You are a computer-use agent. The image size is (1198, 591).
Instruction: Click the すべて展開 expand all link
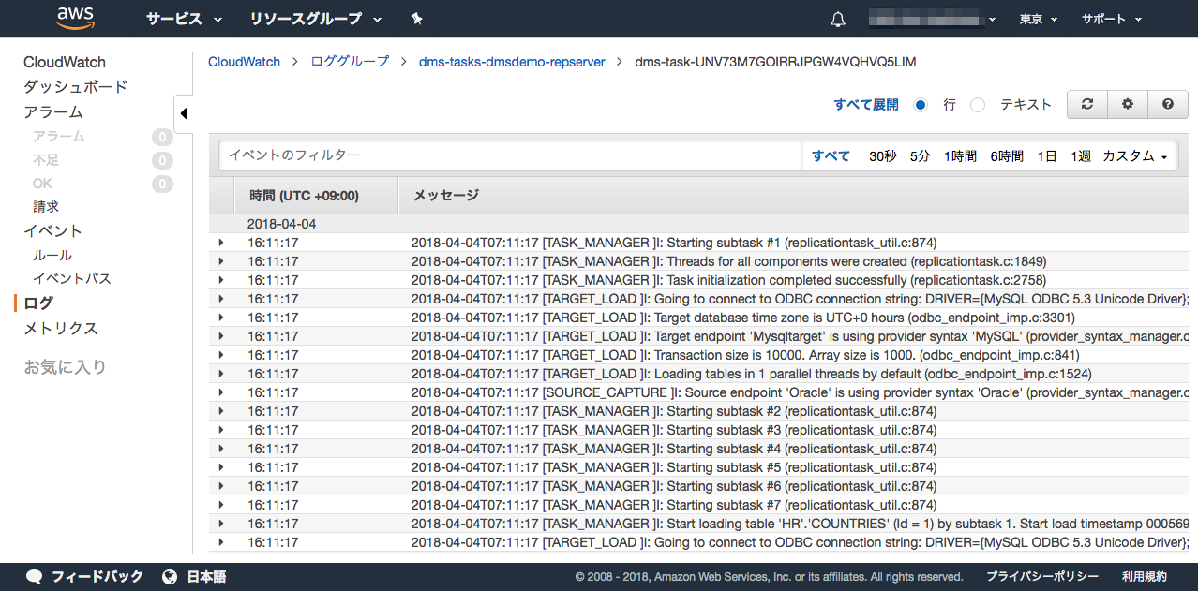pos(866,105)
